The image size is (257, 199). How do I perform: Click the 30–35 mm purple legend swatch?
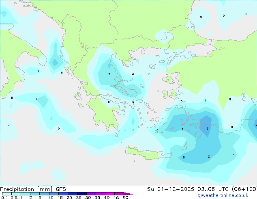(91, 194)
